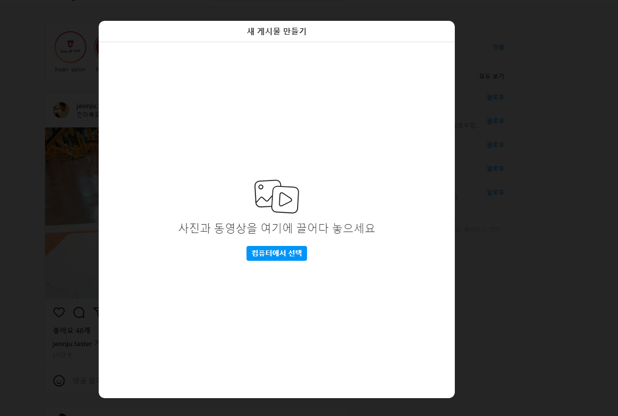
Task: Click the '새 게시물 만들기' dialog title
Action: (277, 32)
